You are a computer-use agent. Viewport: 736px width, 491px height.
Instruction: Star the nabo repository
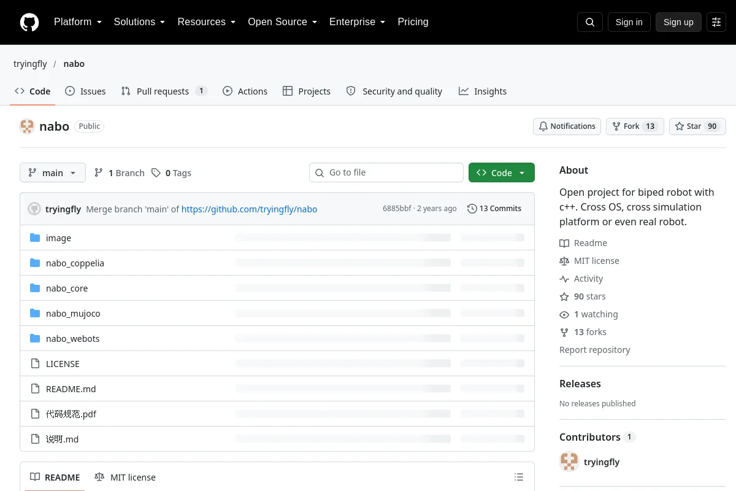[x=697, y=126]
